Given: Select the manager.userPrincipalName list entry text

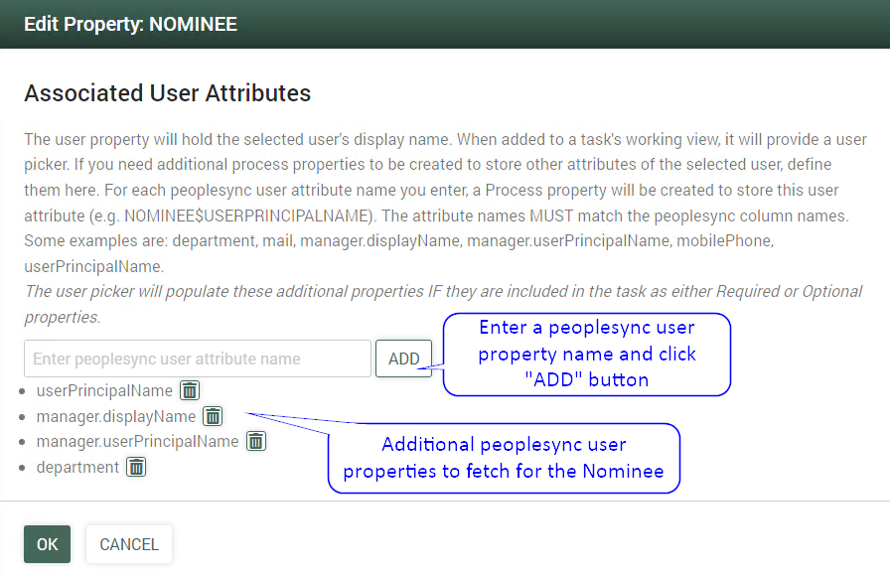Looking at the screenshot, I should click(137, 441).
